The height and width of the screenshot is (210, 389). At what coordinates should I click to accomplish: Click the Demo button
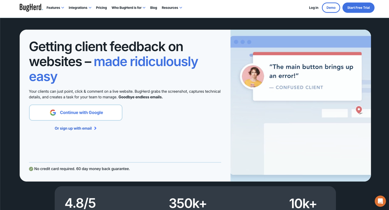331,8
